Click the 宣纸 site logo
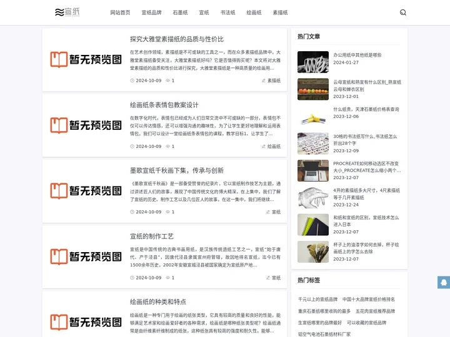This screenshot has height=337, width=450. pos(67,12)
